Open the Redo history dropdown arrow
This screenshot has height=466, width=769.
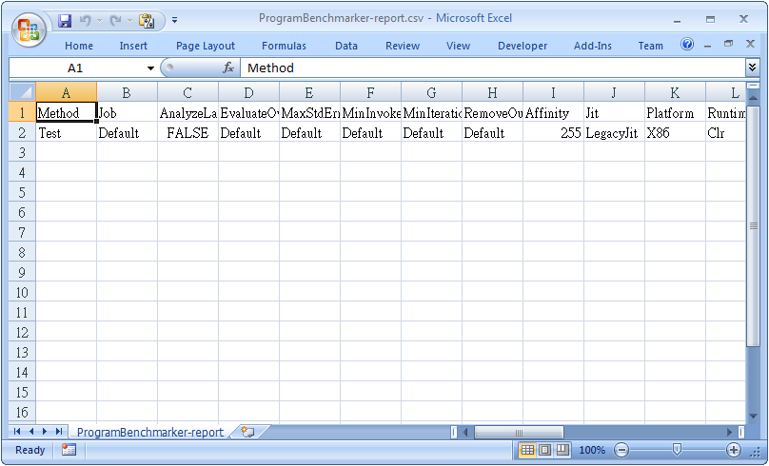point(130,21)
